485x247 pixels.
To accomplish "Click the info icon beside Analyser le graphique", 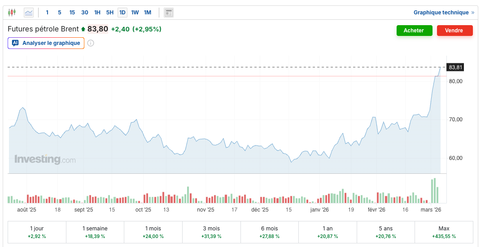I will click(x=91, y=43).
